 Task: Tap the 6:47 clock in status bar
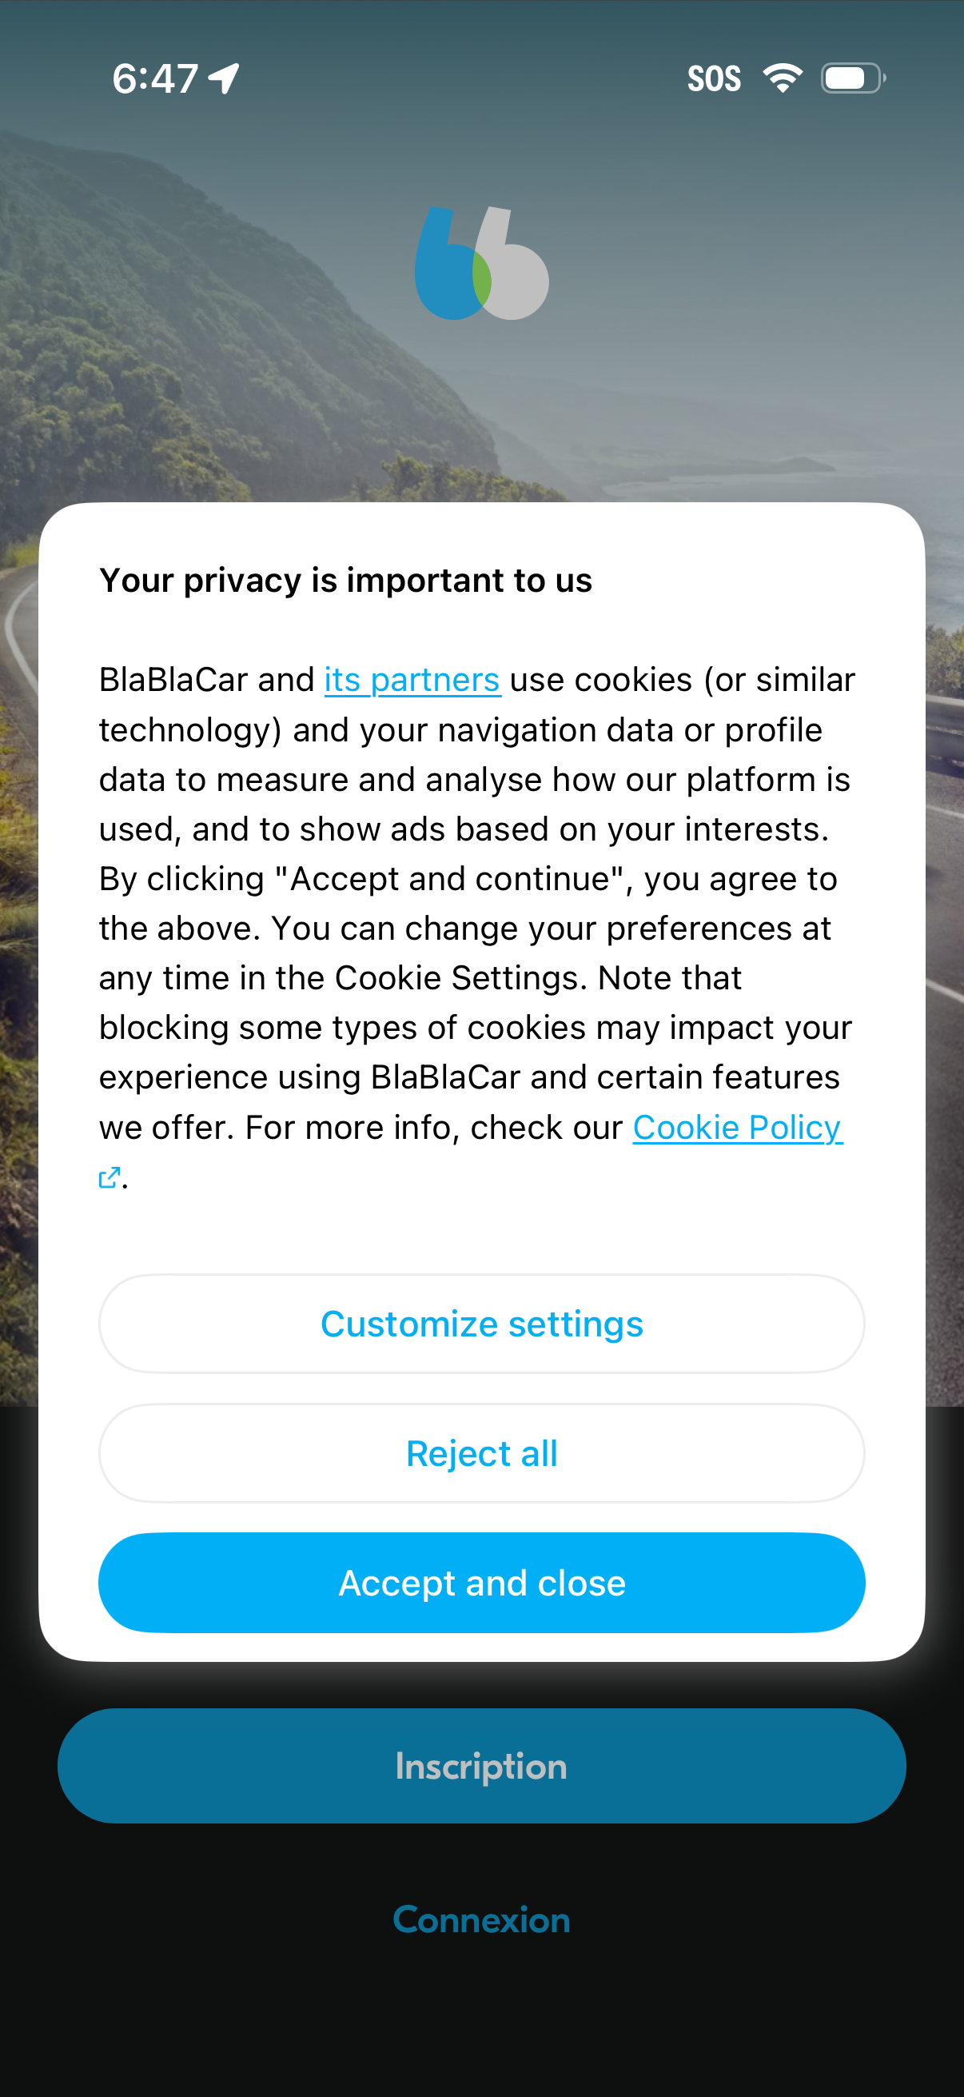click(154, 79)
